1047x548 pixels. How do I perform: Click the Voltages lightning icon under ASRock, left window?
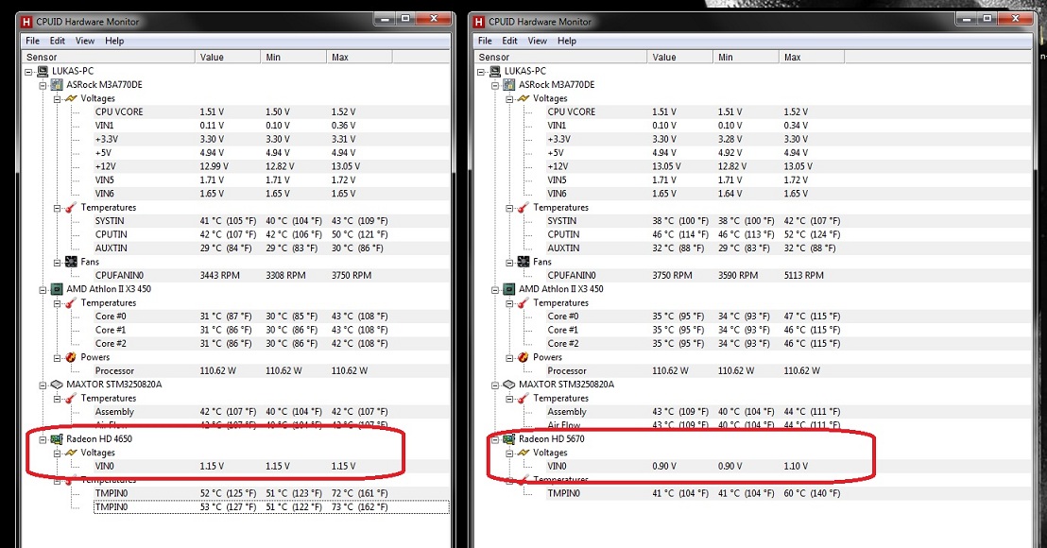click(71, 98)
